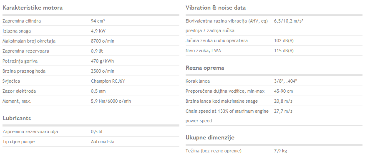Screen dimensions: 370x162
Task: Select the Karakteristike motora heading
Action: [x=33, y=8]
